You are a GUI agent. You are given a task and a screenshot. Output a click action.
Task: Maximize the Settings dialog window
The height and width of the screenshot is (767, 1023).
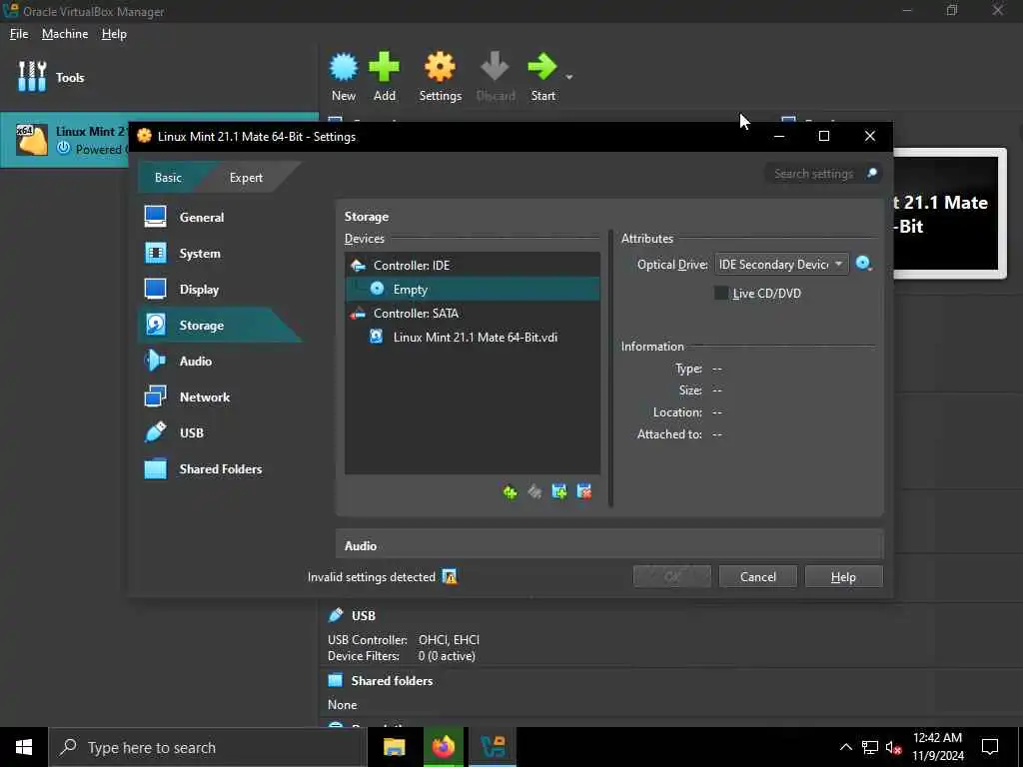(824, 136)
